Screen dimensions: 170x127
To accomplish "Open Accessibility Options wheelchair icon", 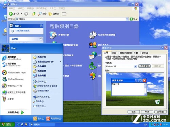I will 93,65.
